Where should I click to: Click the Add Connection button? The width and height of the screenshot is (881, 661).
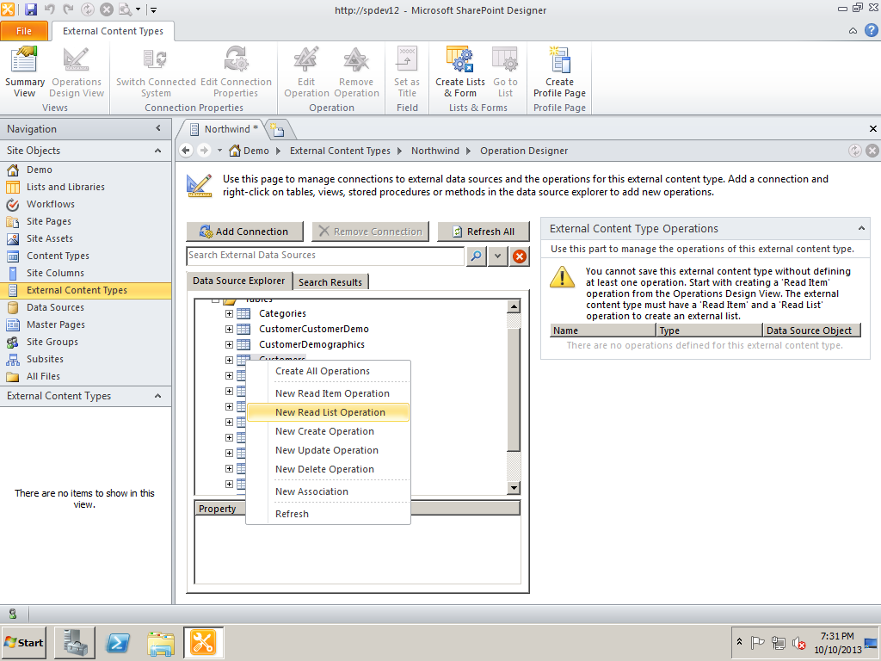tap(244, 232)
